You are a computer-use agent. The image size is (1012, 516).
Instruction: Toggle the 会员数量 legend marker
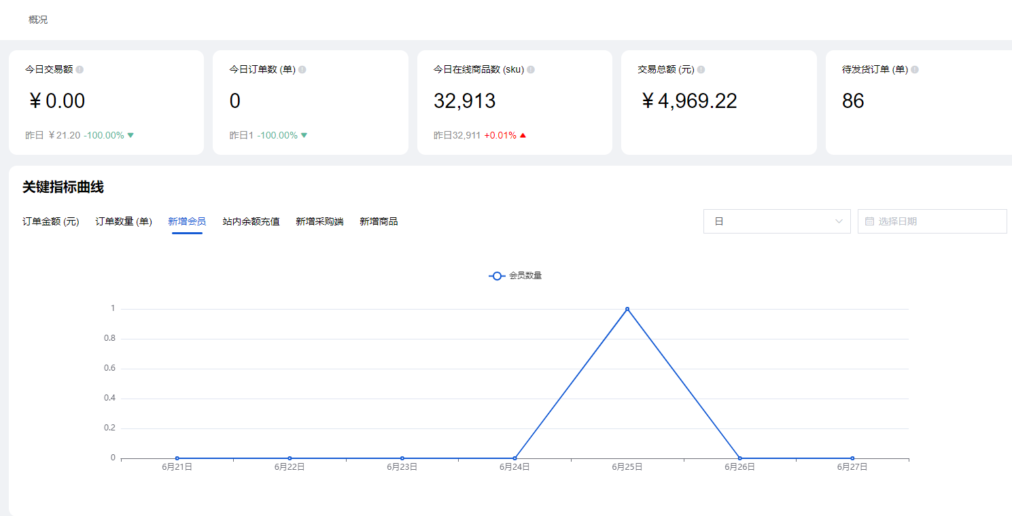pos(497,276)
